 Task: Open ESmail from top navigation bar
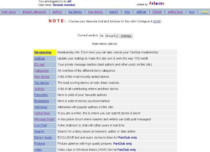(x=157, y=12)
